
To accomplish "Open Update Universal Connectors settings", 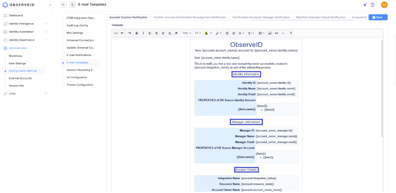I will click(x=80, y=48).
